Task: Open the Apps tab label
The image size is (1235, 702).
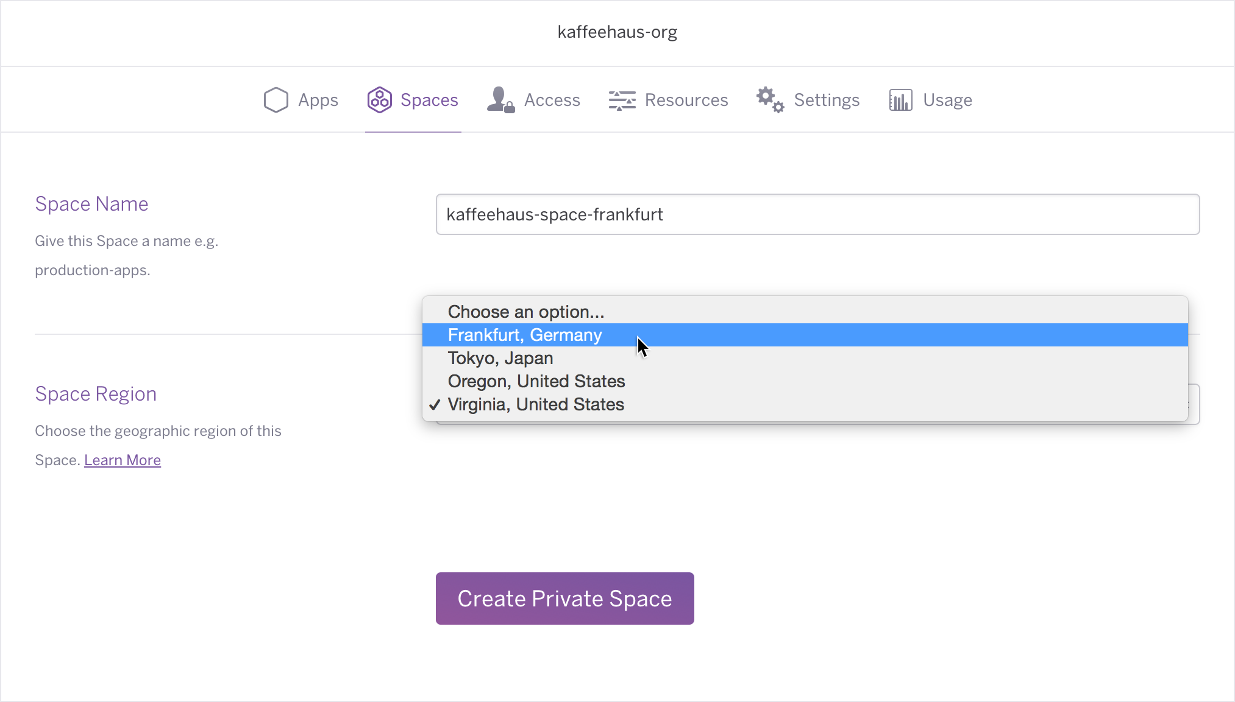Action: 318,100
